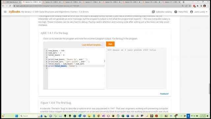The image size is (211, 119).
Task: Click inside the code editor line 8
Action: (76, 66)
